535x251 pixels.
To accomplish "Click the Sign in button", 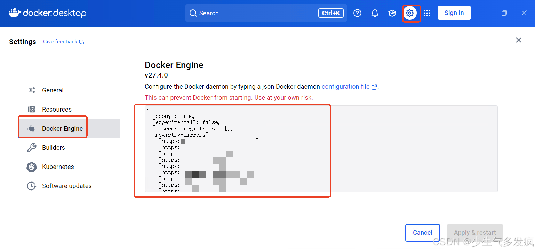I will click(454, 13).
